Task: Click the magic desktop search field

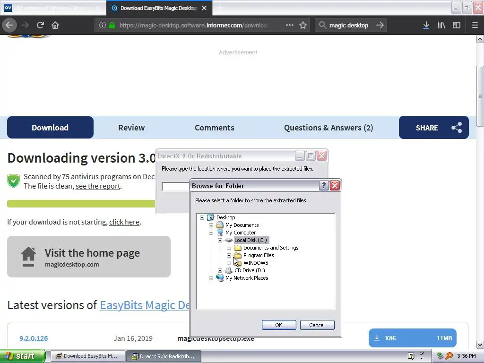Action: click(349, 25)
